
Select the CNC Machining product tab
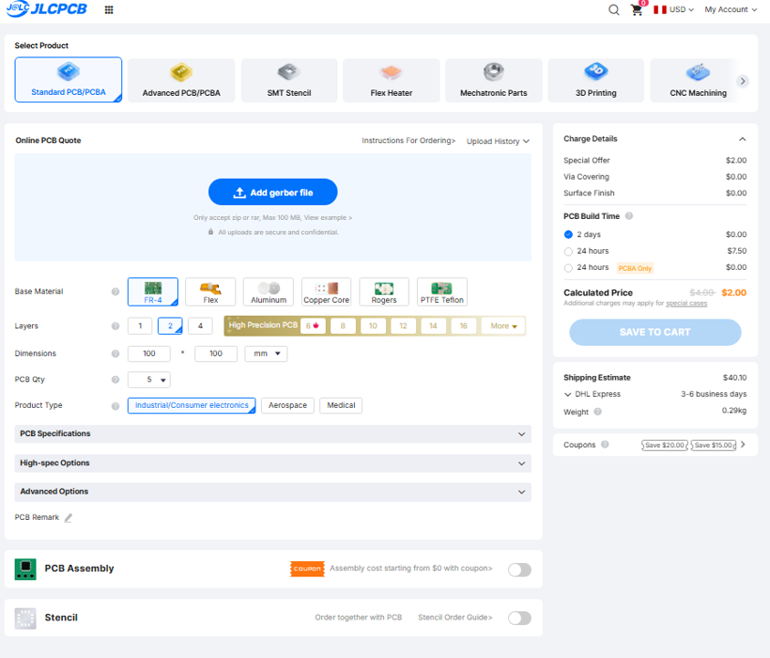point(698,81)
